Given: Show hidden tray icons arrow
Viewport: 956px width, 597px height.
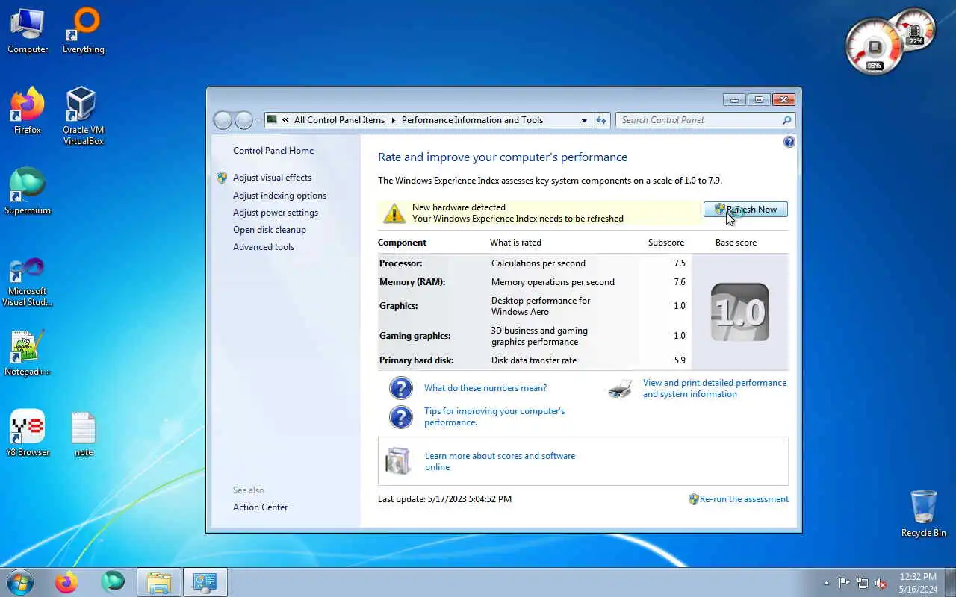Looking at the screenshot, I should 826,583.
